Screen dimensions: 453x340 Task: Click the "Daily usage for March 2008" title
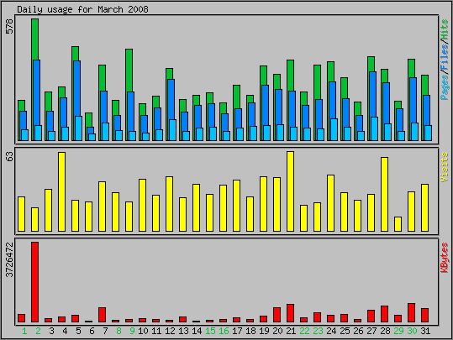pos(82,9)
